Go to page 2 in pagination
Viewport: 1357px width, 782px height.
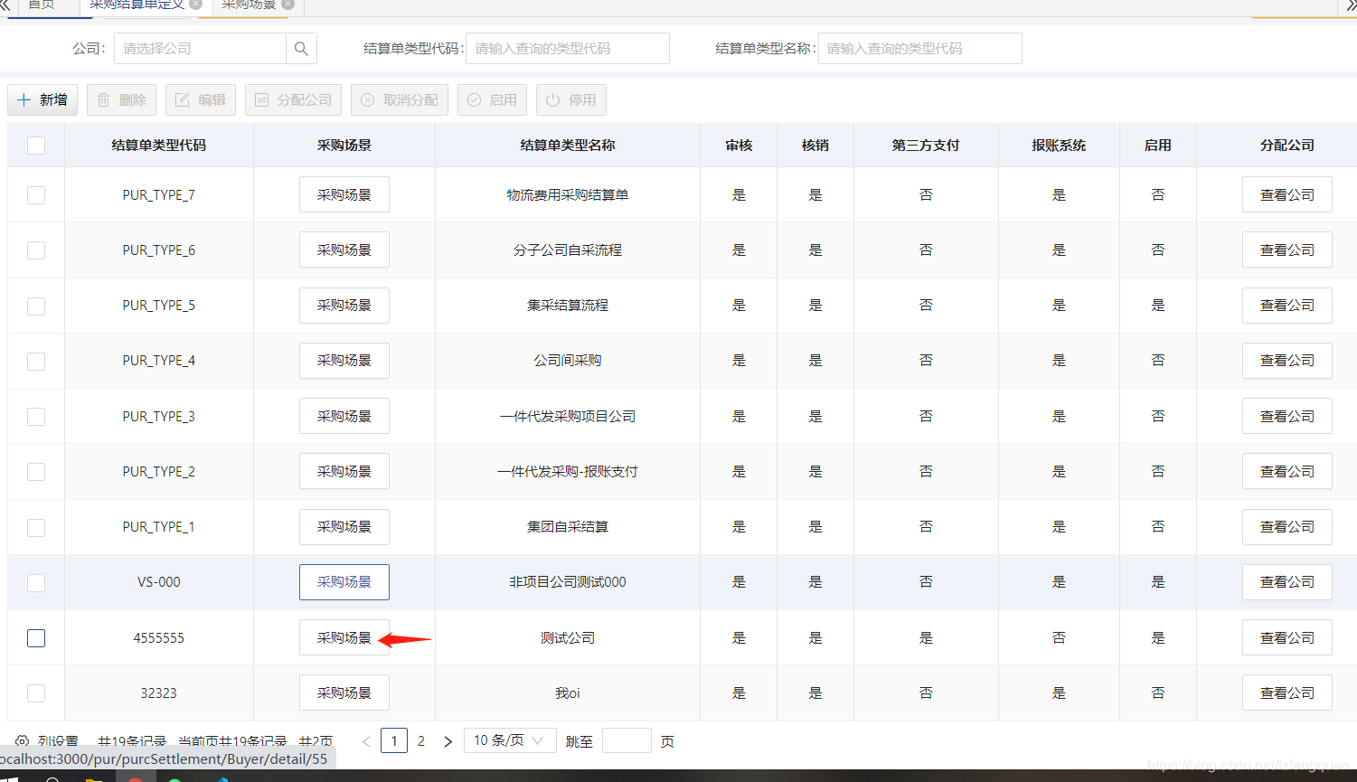(421, 740)
